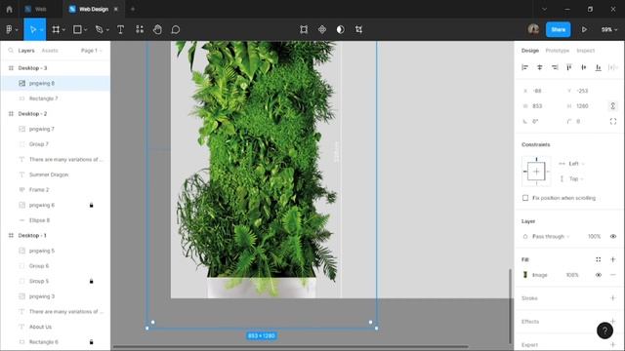Unlock the Rectangle 6 layer

click(x=91, y=342)
